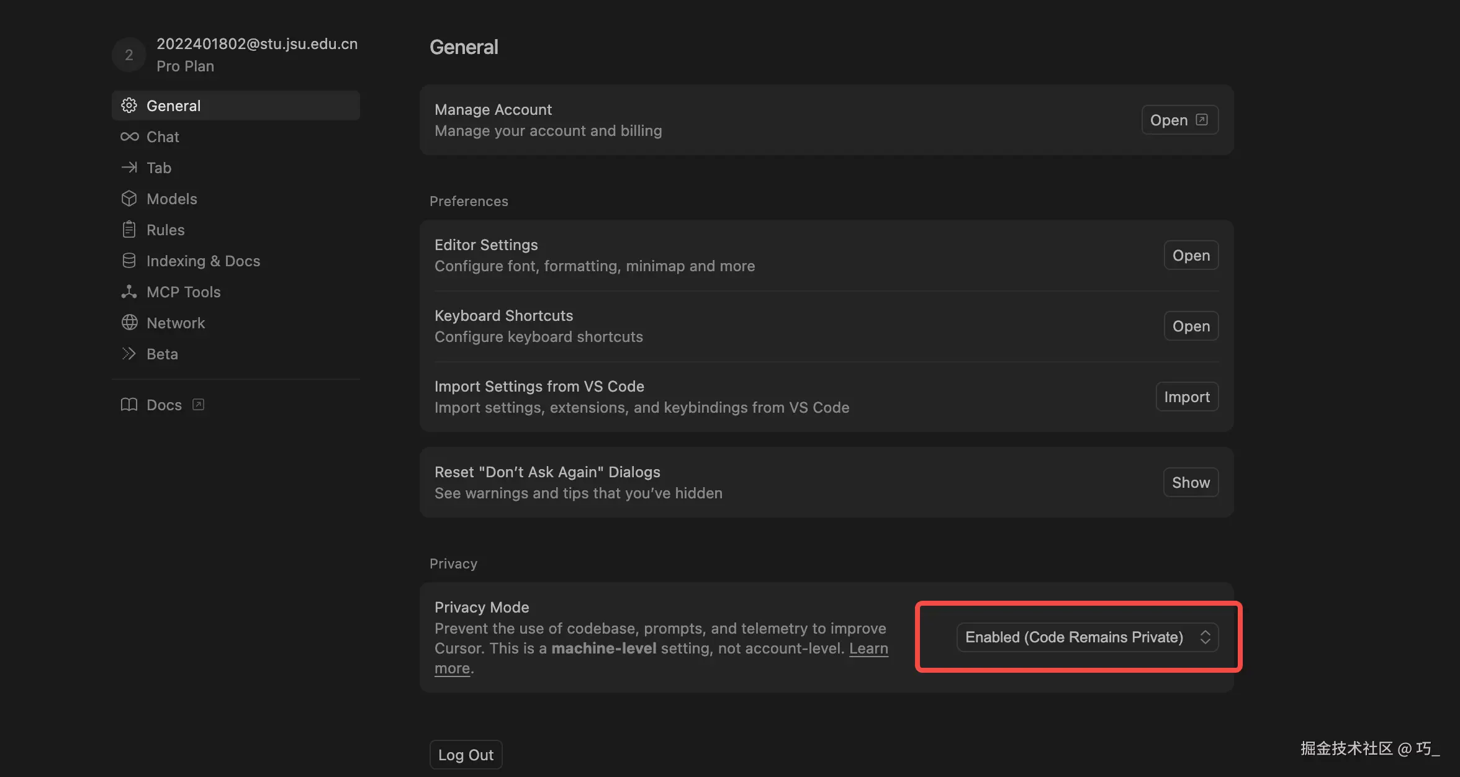Viewport: 1460px width, 777px height.
Task: Click Import for VS Code settings
Action: [x=1186, y=397]
